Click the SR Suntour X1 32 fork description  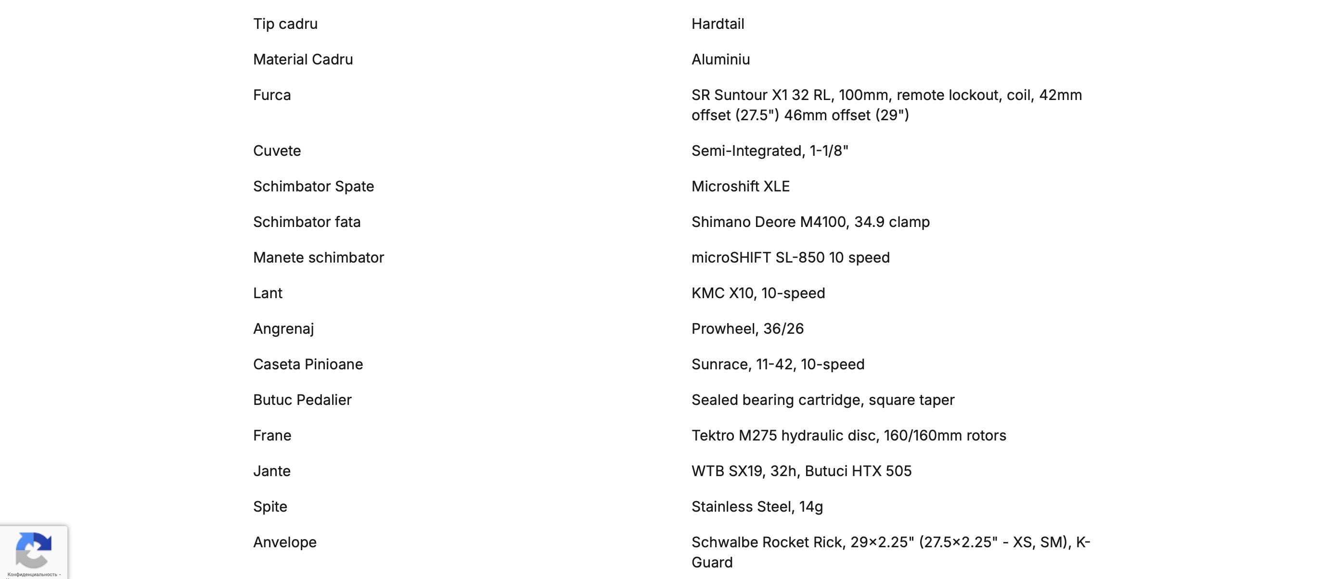click(886, 105)
